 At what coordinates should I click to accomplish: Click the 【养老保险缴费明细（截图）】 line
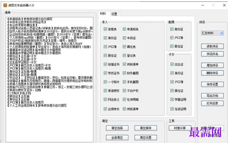click(45, 43)
